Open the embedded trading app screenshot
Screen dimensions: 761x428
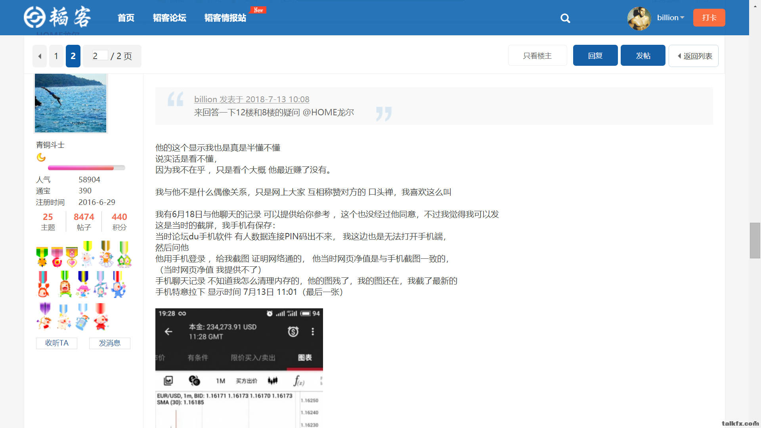[239, 368]
